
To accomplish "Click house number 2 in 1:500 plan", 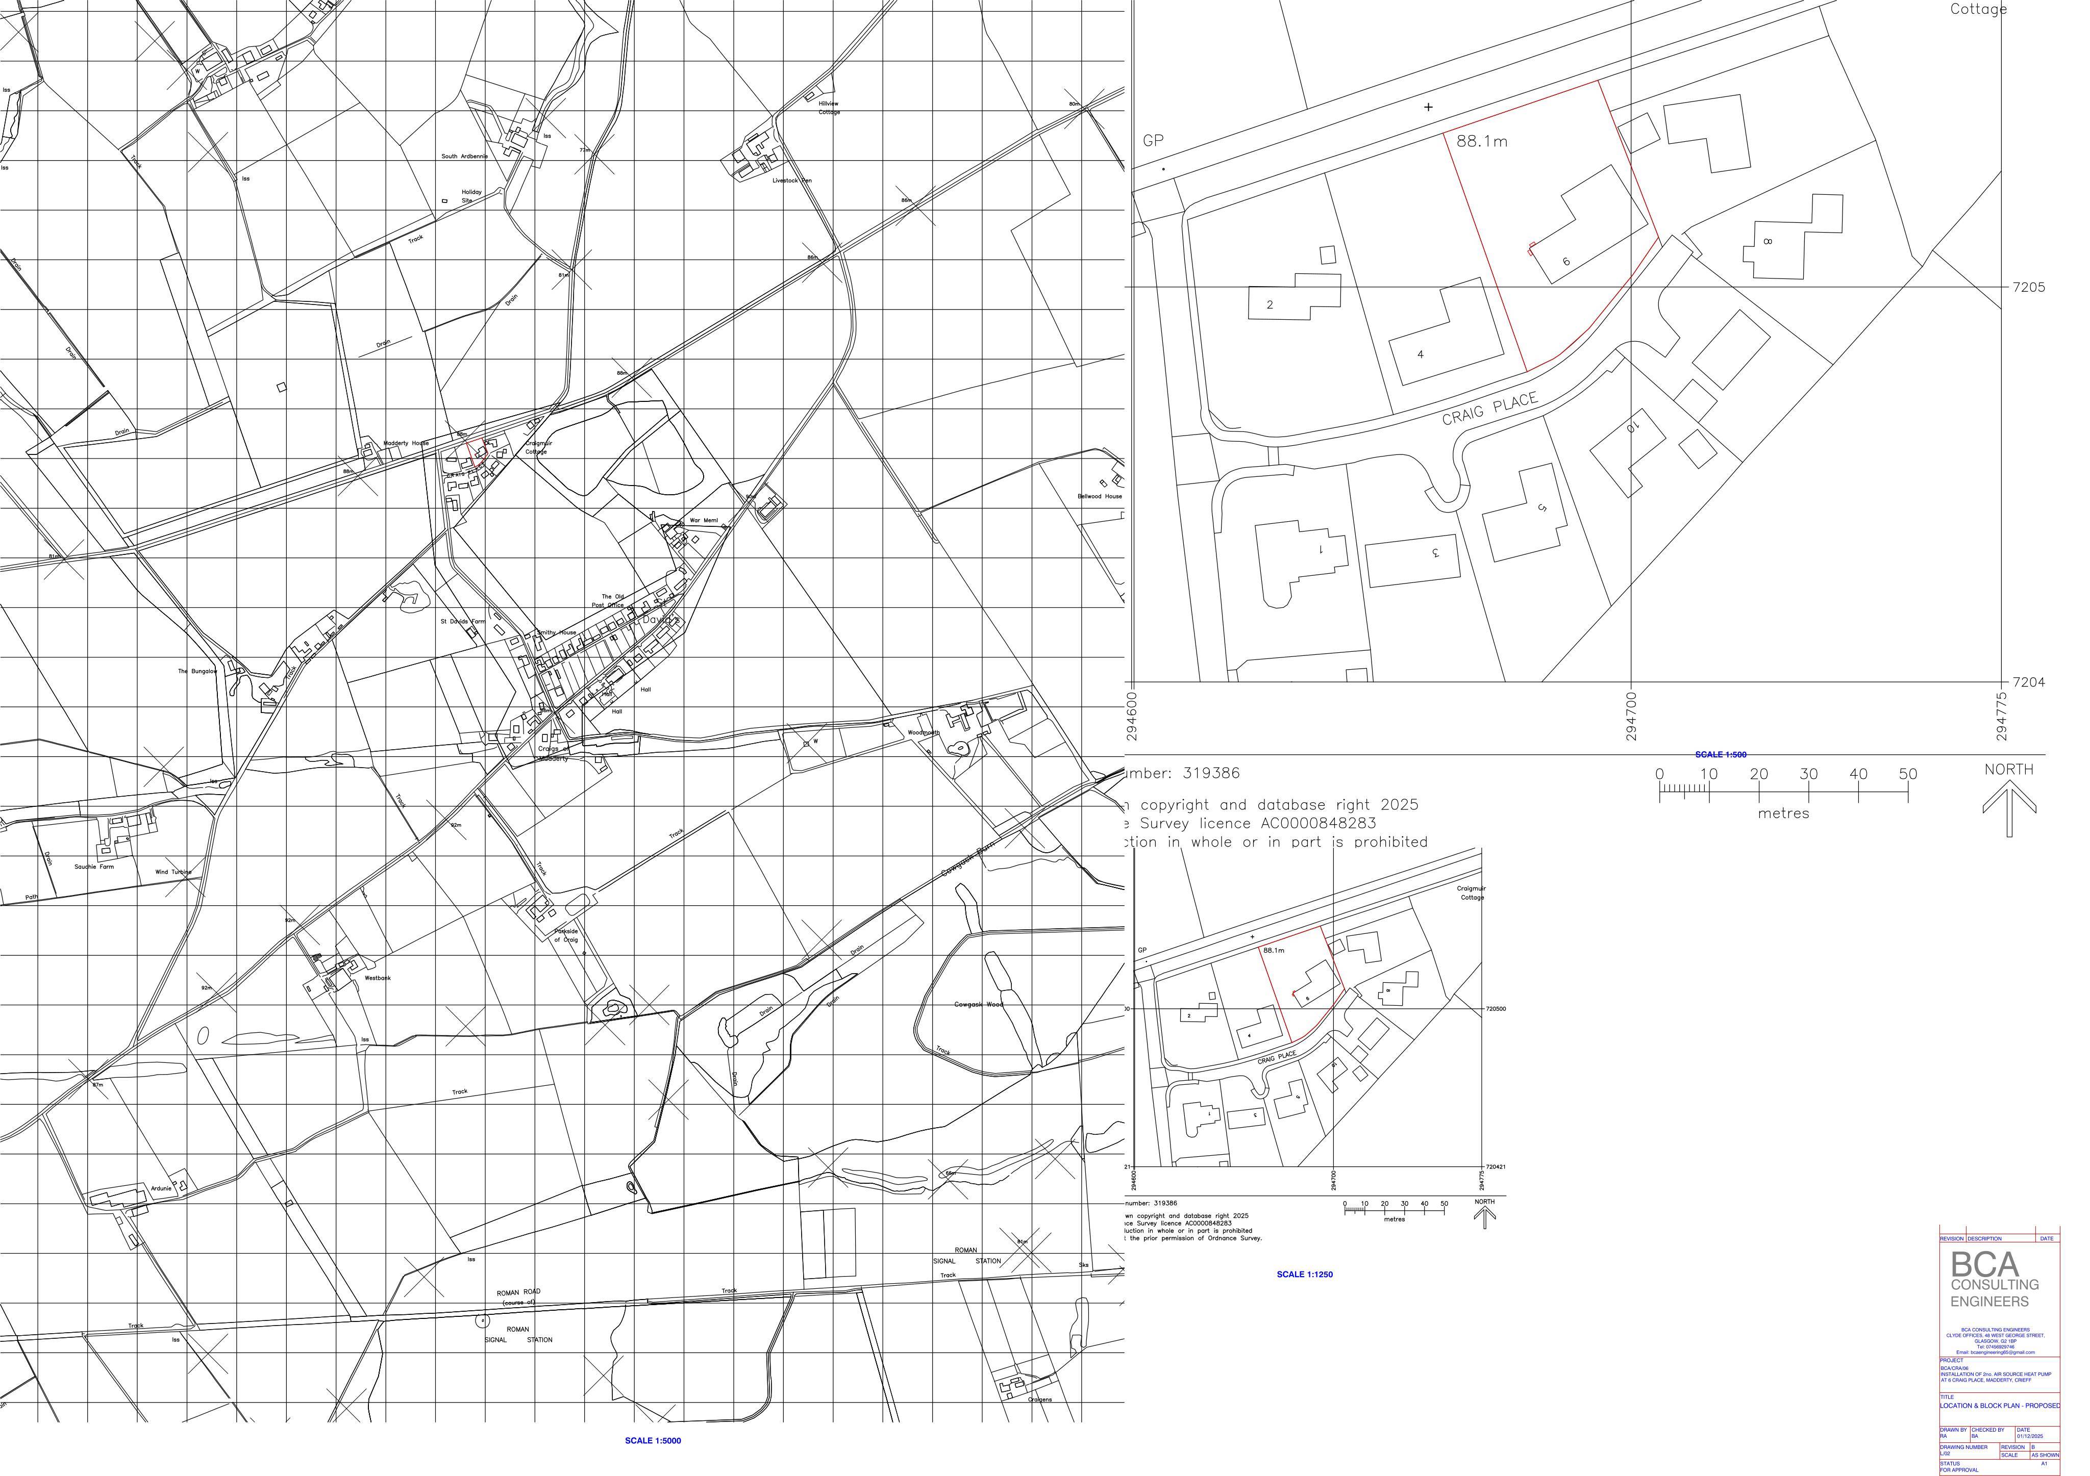I will tap(1270, 305).
